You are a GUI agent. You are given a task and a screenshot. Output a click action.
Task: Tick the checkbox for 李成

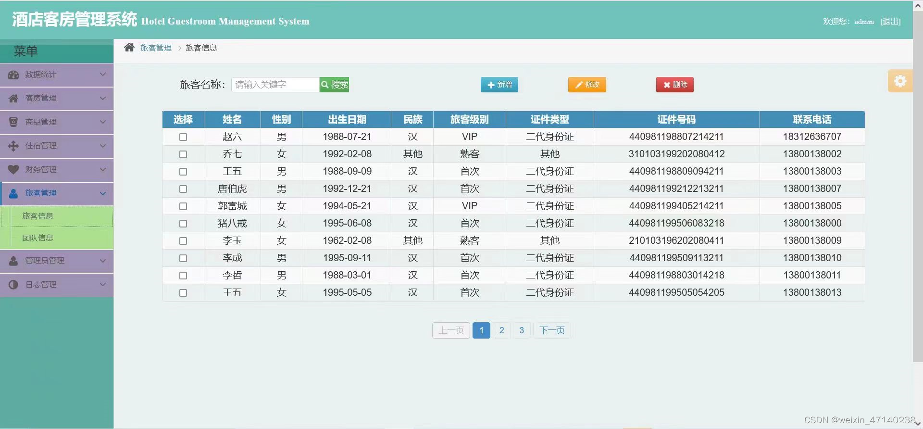coord(183,258)
